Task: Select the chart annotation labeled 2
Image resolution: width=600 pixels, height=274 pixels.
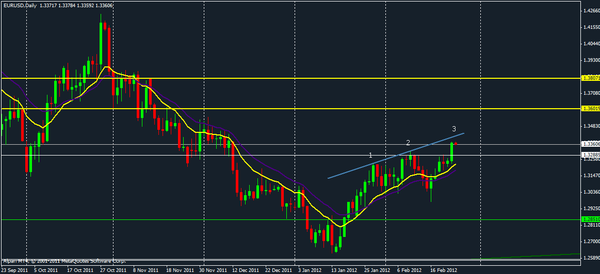Action: click(408, 143)
